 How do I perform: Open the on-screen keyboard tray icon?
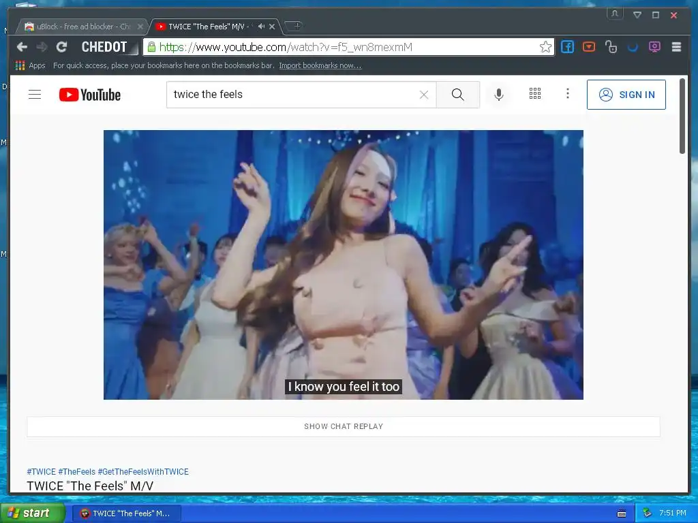[x=622, y=513]
